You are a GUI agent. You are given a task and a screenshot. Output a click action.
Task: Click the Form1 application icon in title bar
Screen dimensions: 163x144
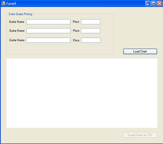tap(3, 4)
